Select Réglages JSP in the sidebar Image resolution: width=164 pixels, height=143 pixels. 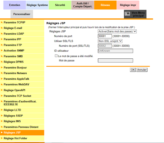pos(22,133)
